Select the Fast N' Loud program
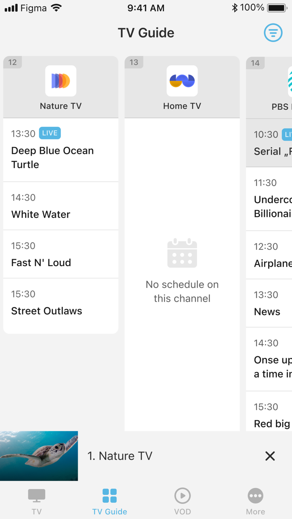This screenshot has height=519, width=292. tap(61, 254)
